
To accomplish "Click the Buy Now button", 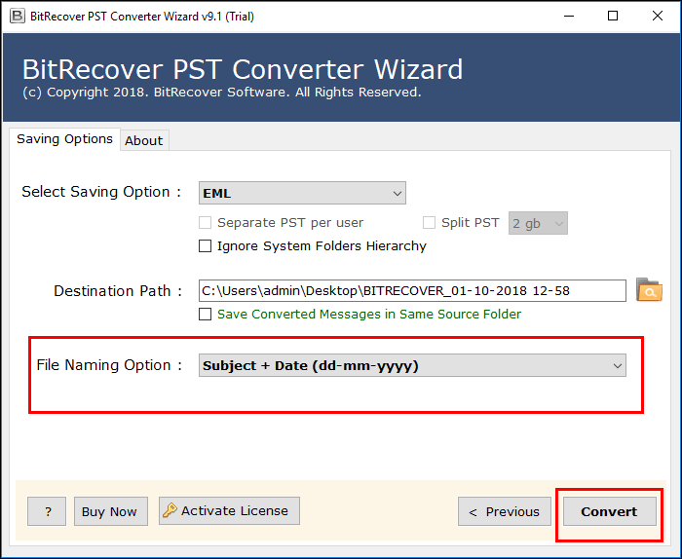I will click(109, 511).
